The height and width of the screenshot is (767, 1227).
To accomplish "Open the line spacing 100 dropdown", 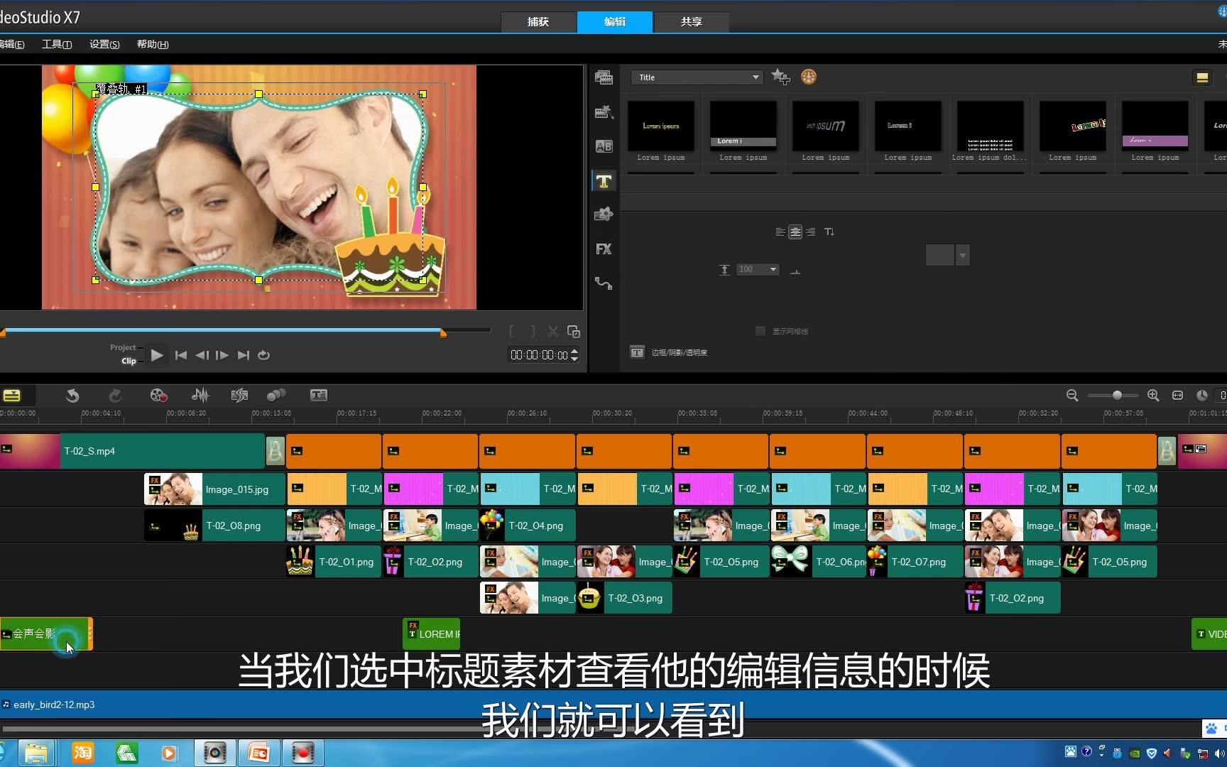I will (x=758, y=269).
